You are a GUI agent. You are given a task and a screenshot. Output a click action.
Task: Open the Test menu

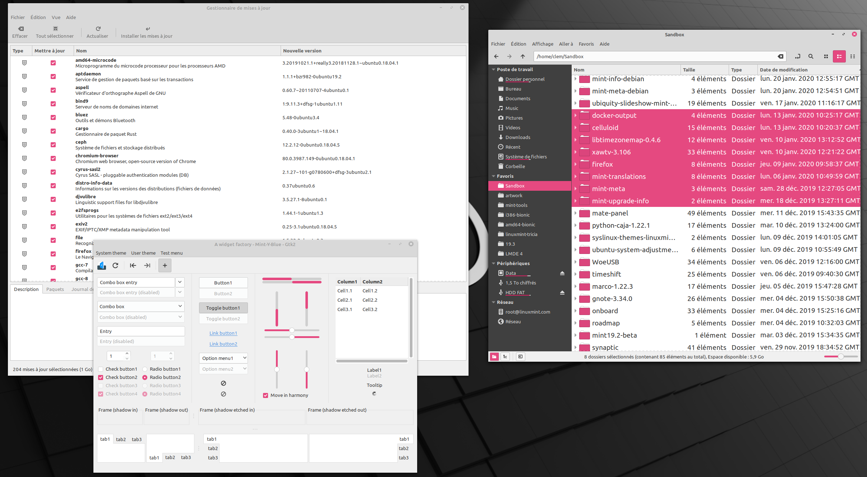coord(171,253)
